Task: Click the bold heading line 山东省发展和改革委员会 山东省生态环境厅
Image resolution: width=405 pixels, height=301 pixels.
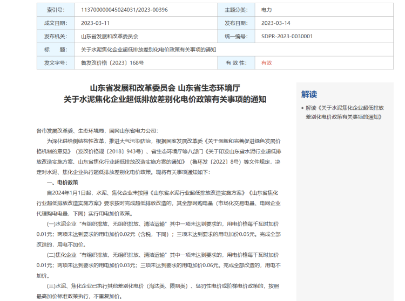Action: (165, 88)
